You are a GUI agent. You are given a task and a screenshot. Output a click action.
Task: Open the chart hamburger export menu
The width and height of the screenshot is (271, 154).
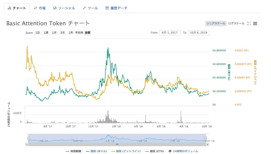coord(255,23)
